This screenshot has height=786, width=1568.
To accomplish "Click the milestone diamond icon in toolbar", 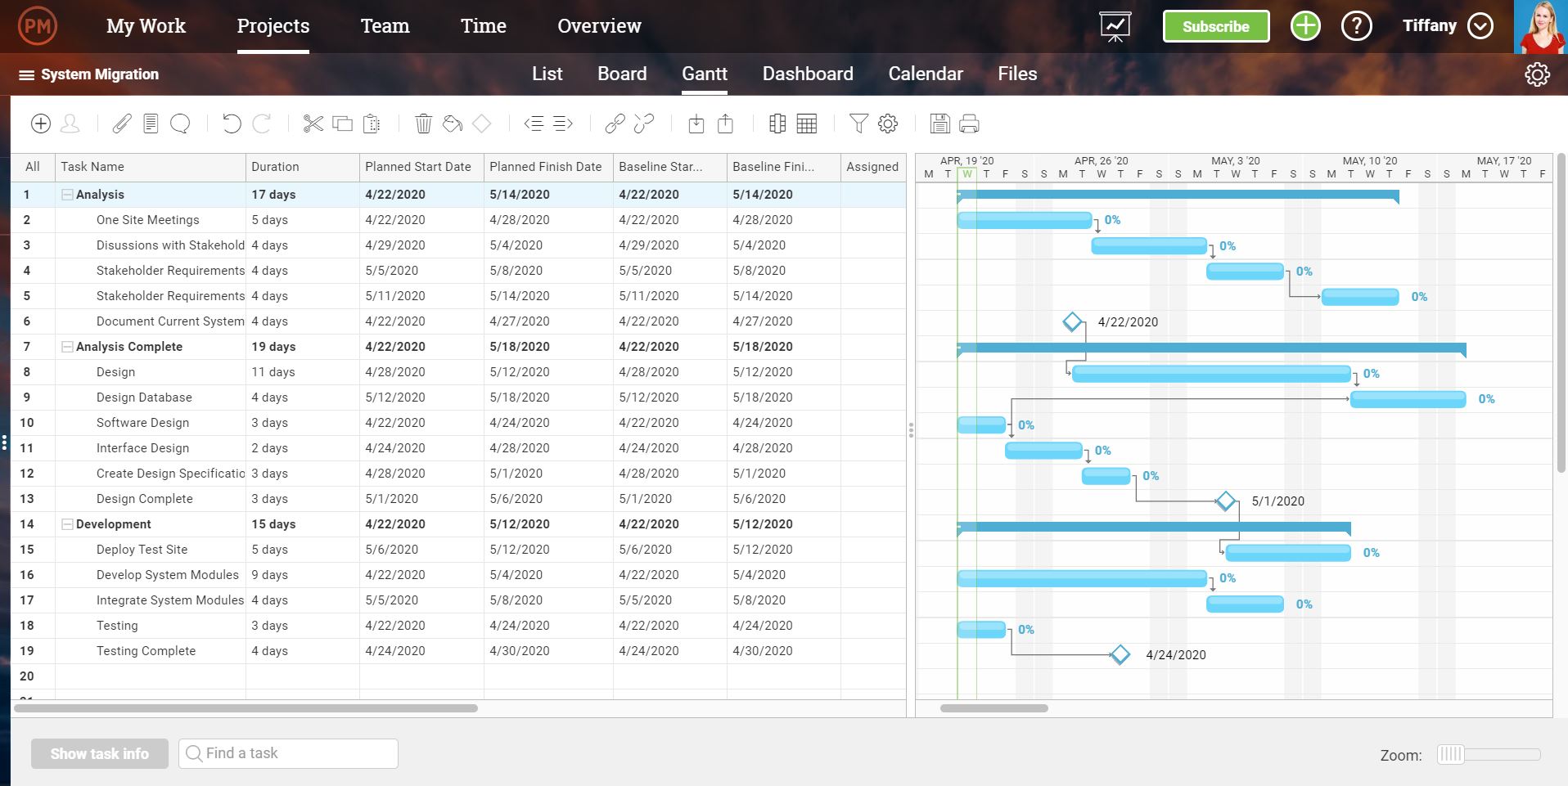I will [482, 124].
